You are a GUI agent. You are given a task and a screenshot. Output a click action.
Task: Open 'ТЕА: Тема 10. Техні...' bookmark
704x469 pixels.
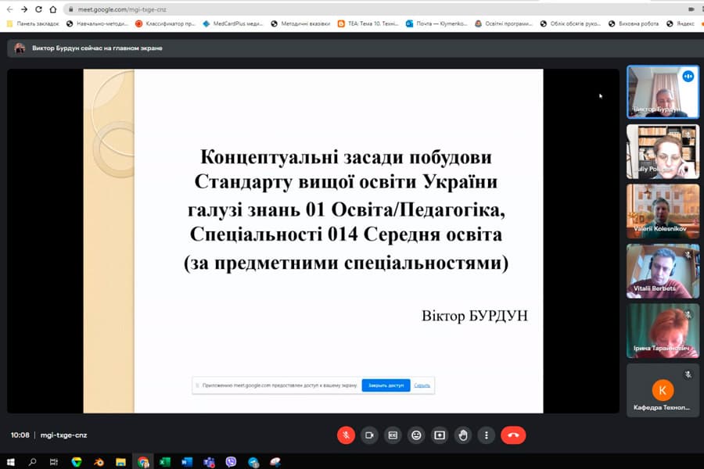[x=368, y=23]
